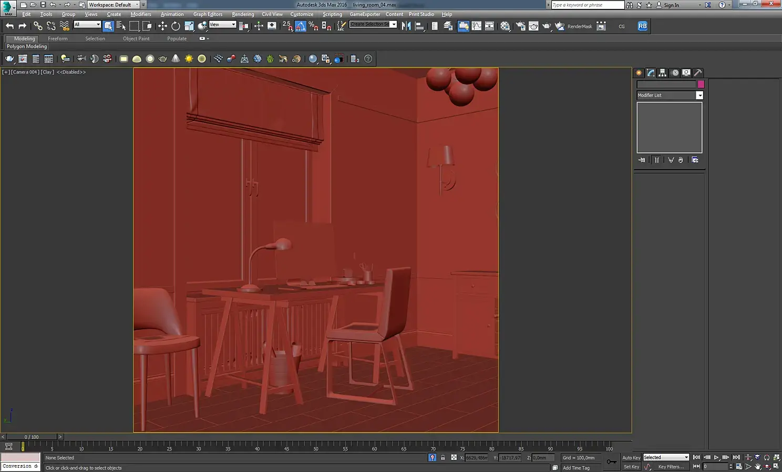Click the Undo arrow icon

click(9, 26)
